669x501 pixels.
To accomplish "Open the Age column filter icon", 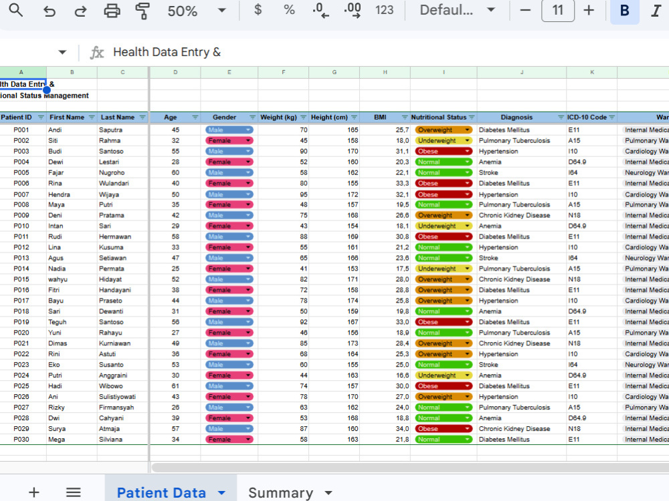I will click(x=195, y=117).
